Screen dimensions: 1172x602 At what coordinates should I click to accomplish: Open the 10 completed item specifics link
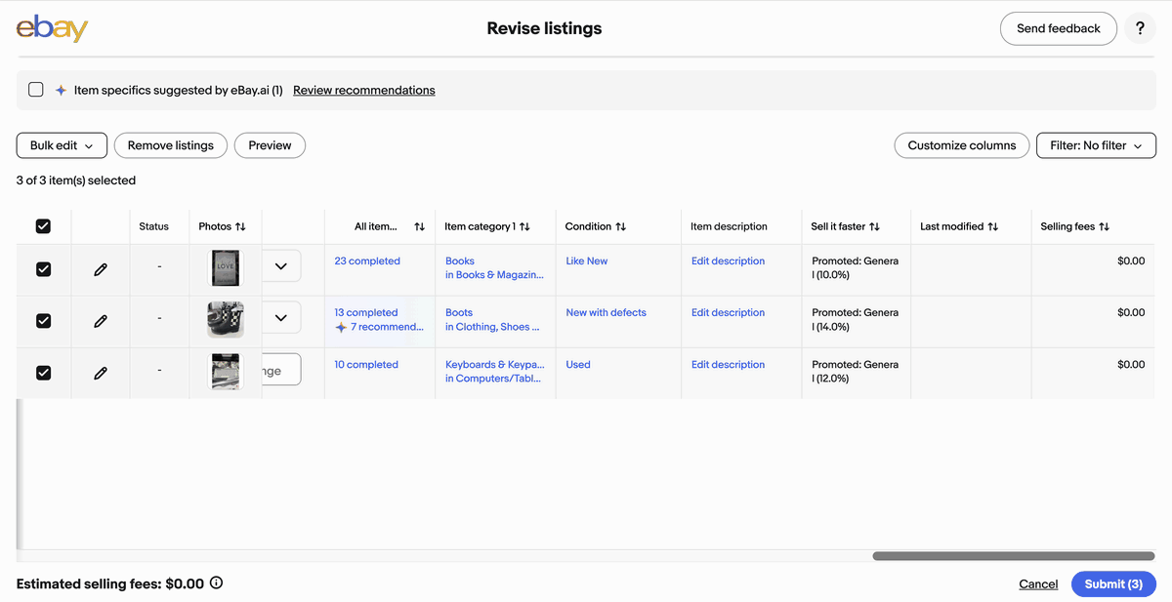[x=366, y=364]
